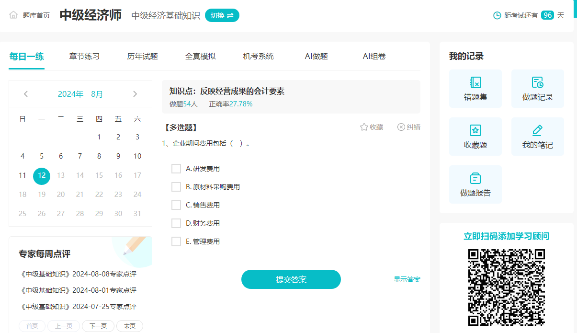Image resolution: width=577 pixels, height=333 pixels.
Task: Open the 收藏题 starred questions icon
Action: click(x=475, y=130)
